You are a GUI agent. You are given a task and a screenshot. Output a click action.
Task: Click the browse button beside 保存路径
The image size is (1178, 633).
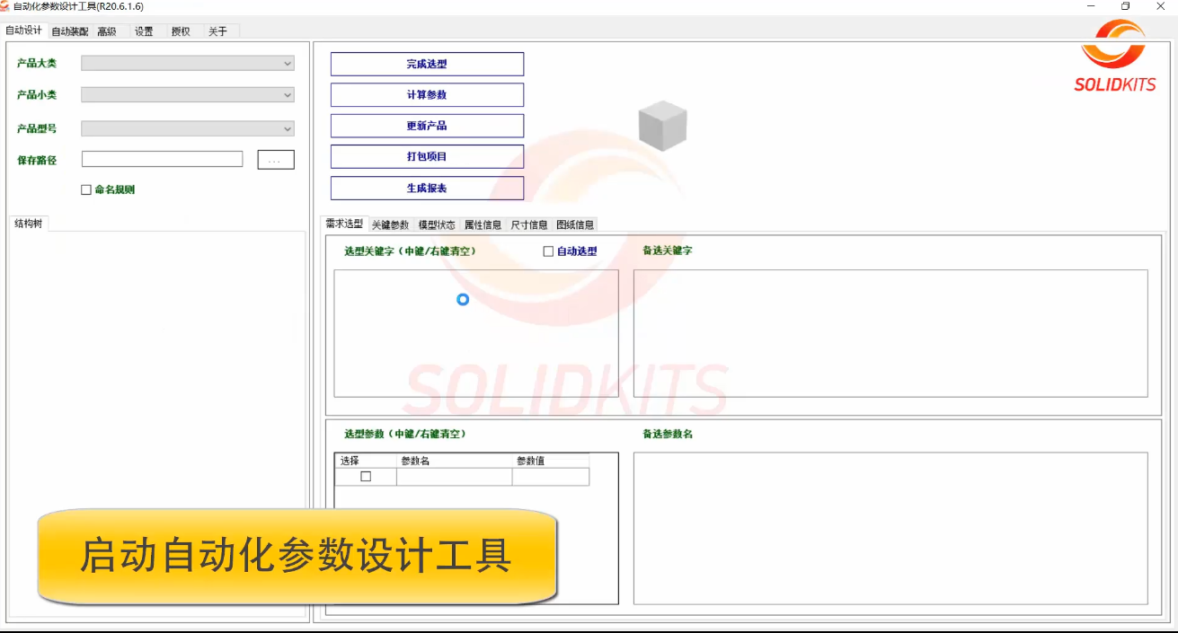276,160
